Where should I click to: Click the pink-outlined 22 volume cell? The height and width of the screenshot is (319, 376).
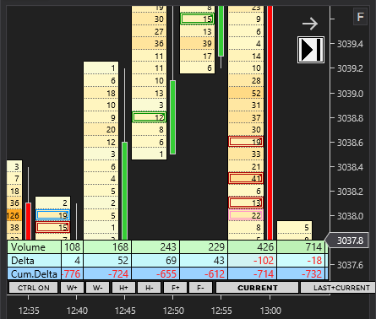[246, 215]
